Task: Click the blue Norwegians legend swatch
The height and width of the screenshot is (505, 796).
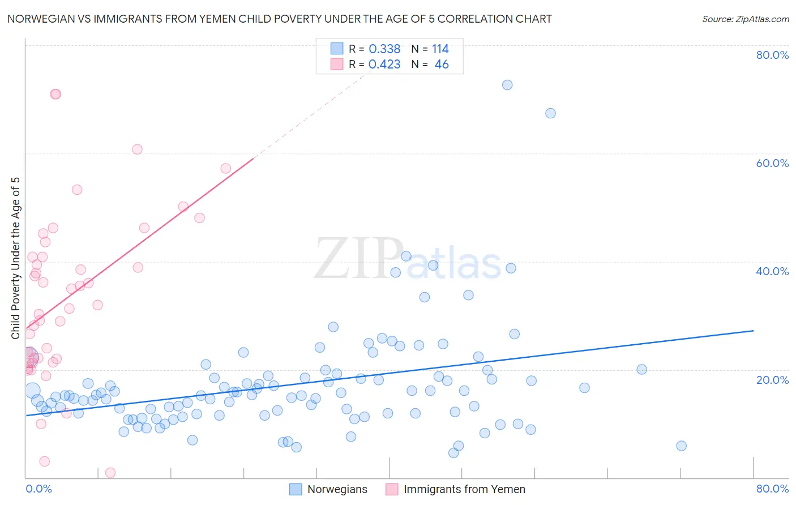Action: (x=296, y=489)
